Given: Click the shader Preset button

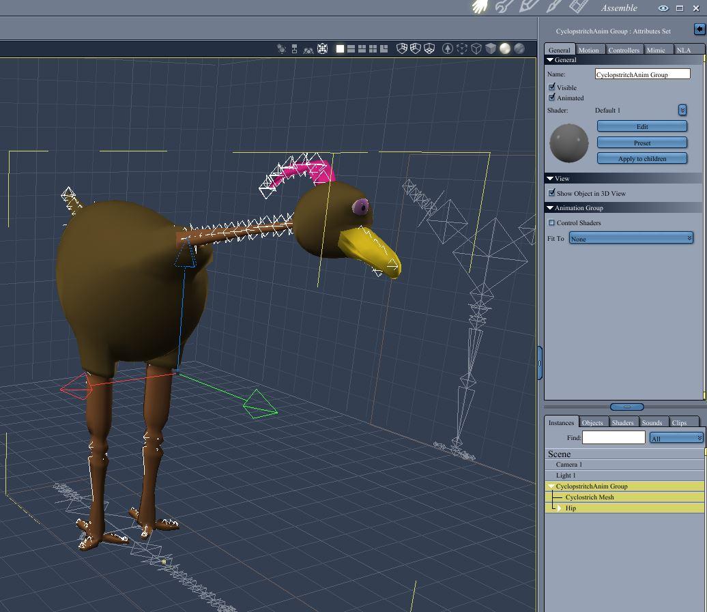Looking at the screenshot, I should (642, 143).
